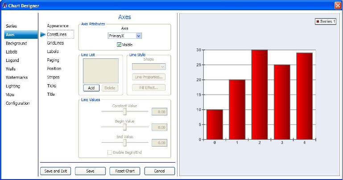Select Series in the left category list
Screen dimensions: 343x180
(x=11, y=26)
